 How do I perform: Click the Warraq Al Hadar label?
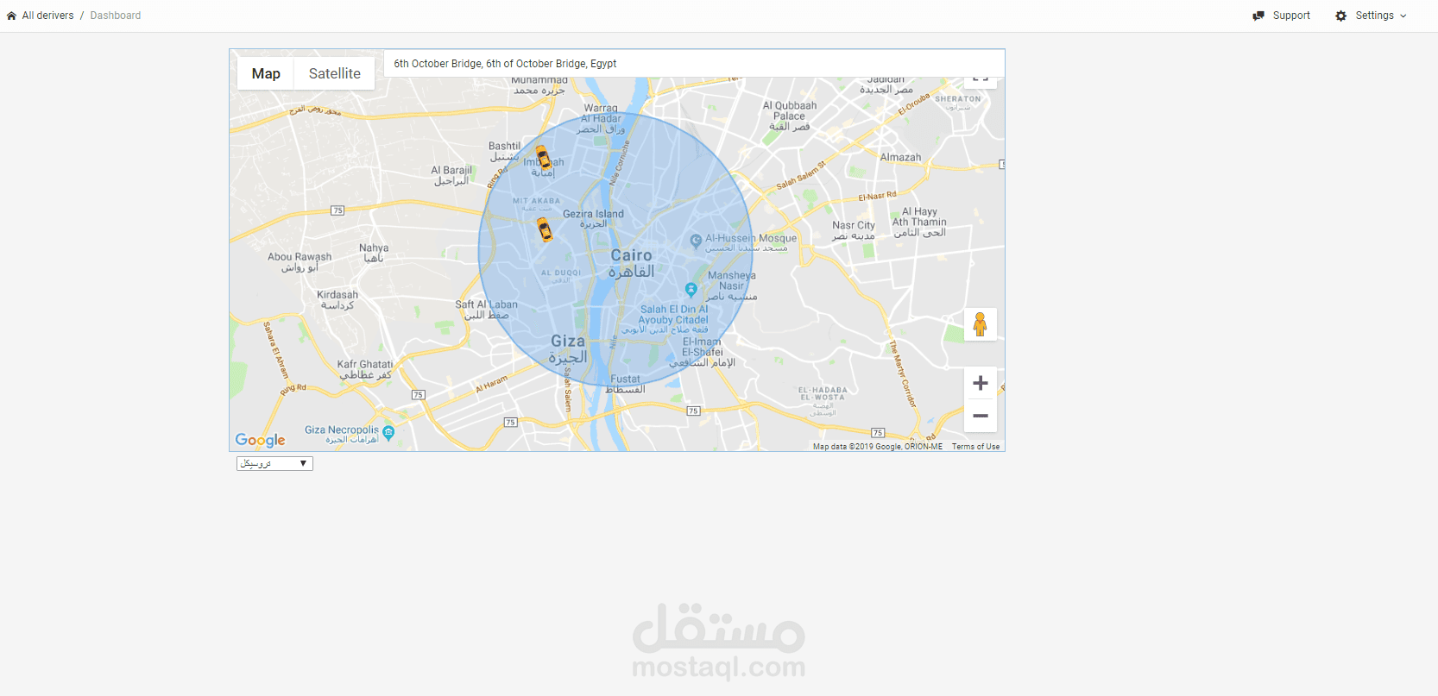(x=601, y=118)
